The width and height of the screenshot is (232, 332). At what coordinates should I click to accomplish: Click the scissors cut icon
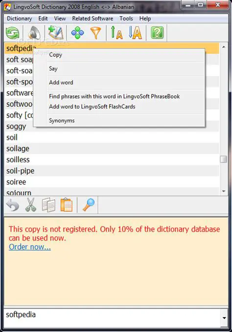(x=31, y=205)
